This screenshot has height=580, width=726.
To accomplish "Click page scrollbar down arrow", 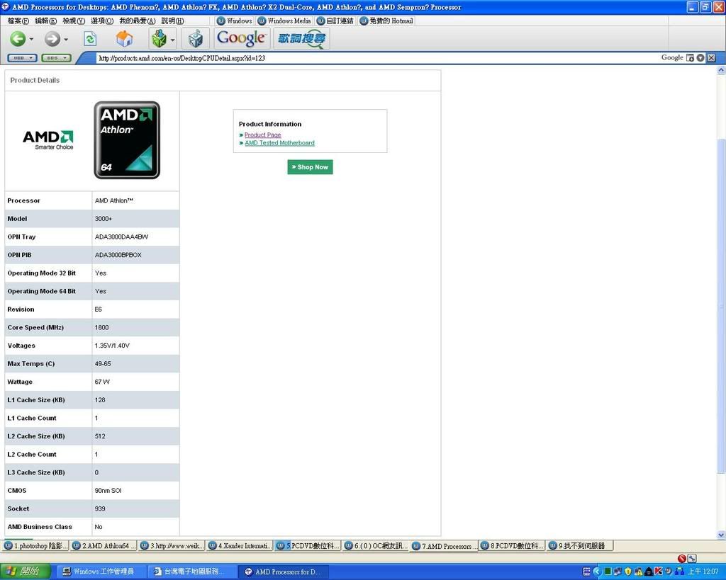I will pos(721,535).
